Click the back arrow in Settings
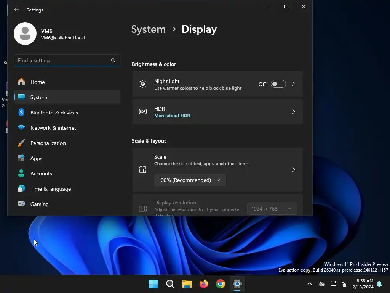Image resolution: width=390 pixels, height=293 pixels. click(17, 10)
